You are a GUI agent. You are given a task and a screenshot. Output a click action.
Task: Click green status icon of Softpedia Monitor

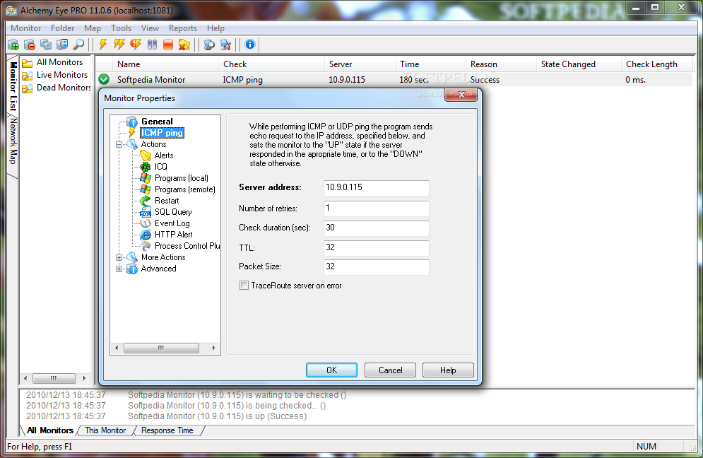click(x=104, y=79)
